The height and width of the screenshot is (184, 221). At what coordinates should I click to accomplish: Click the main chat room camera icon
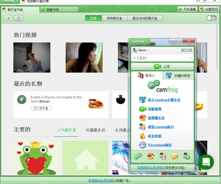[142, 100]
